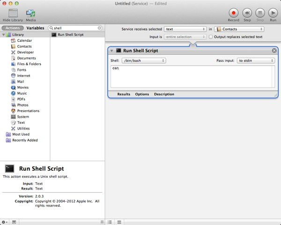Viewport: 281px width, 225px height.
Task: Select Calendar category in library
Action: point(22,41)
